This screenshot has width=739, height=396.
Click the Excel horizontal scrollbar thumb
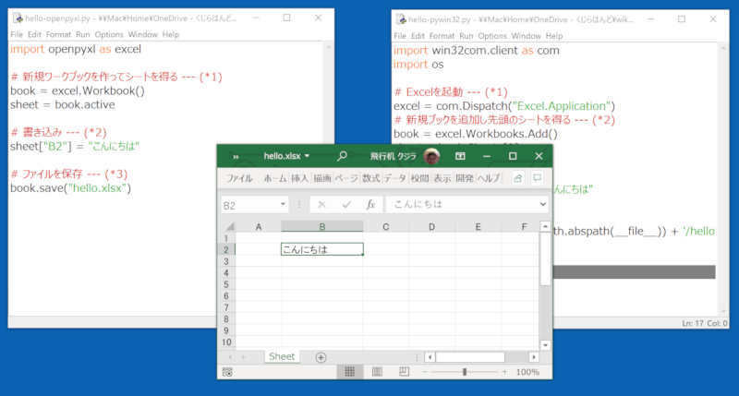tap(470, 357)
